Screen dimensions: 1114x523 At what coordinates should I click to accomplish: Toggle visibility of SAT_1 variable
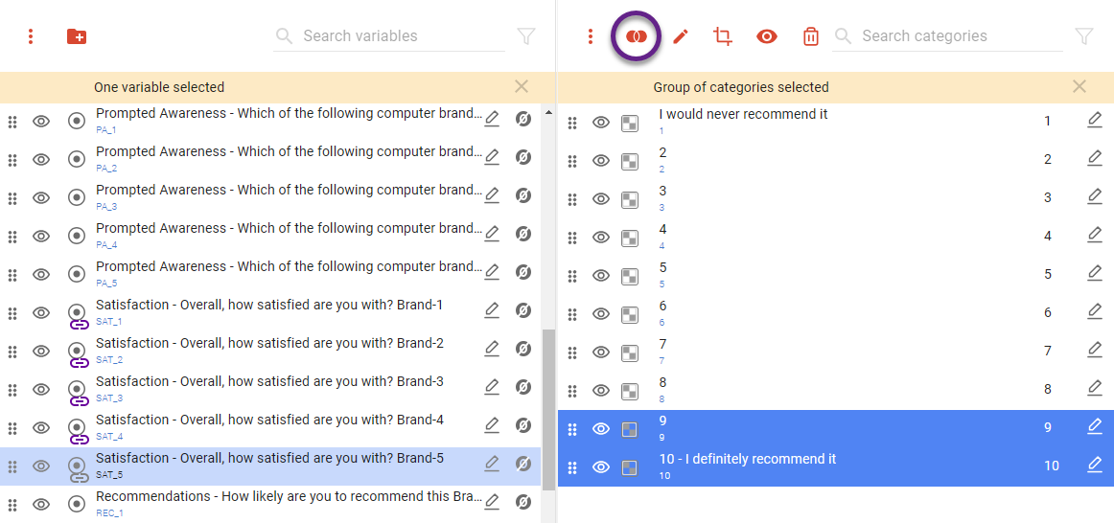[41, 313]
